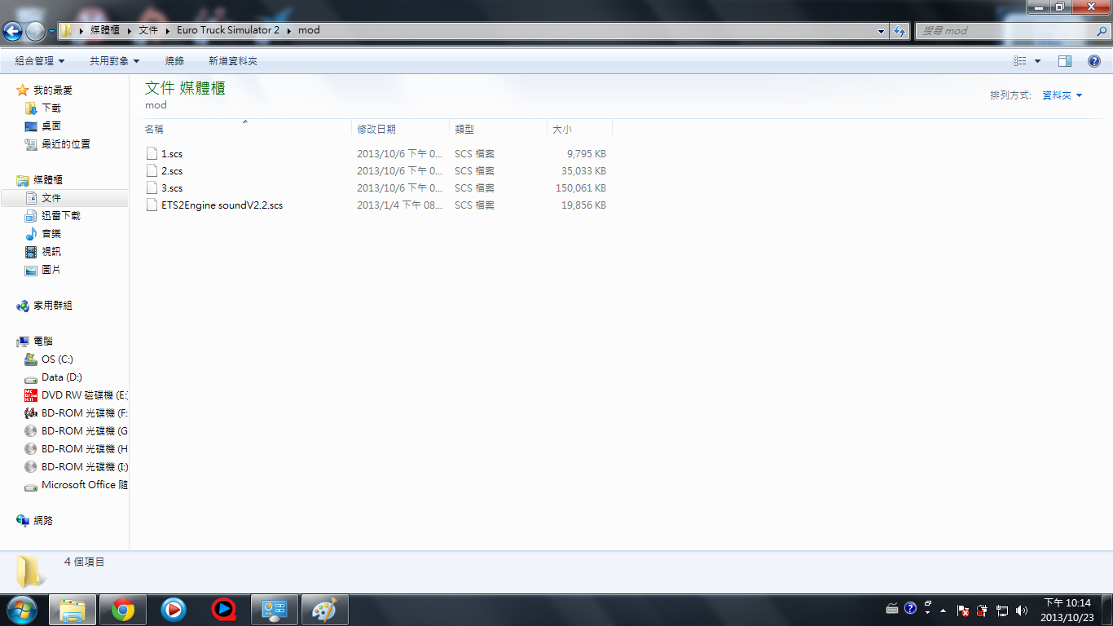Launch Google Chrome from the taskbar
The image size is (1113, 626).
(x=123, y=610)
